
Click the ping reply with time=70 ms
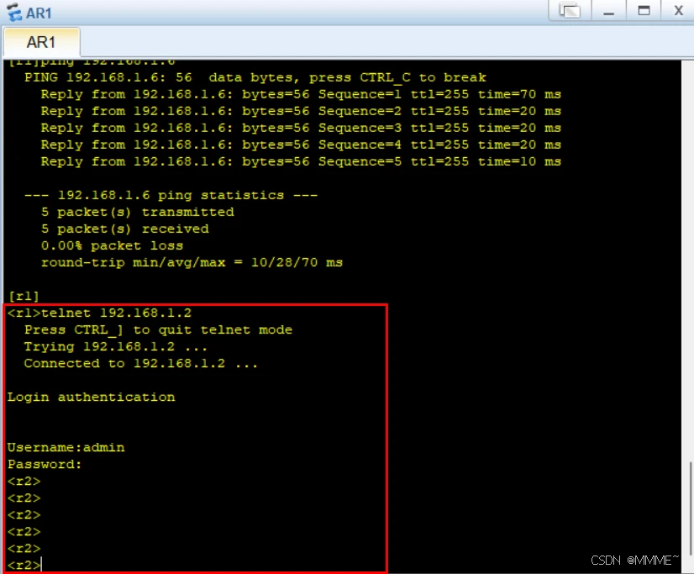point(300,94)
